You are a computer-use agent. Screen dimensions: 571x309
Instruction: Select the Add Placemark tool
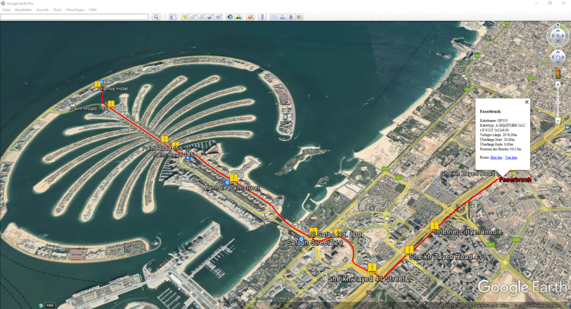point(185,17)
